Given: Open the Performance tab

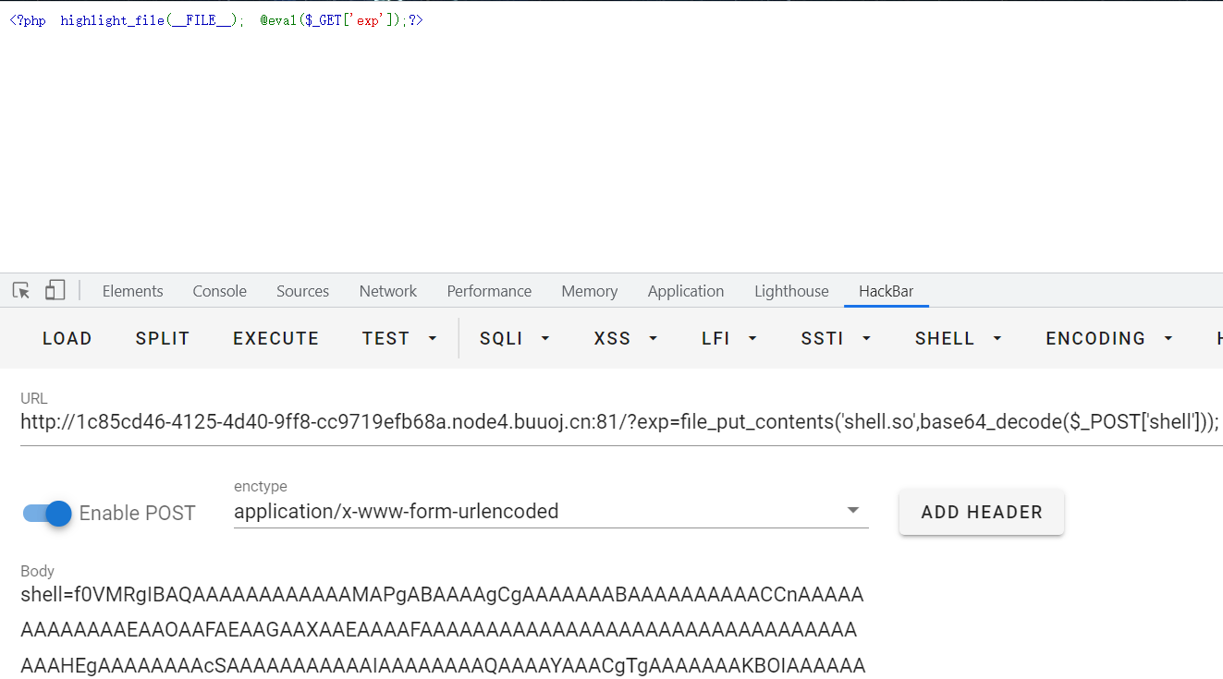Looking at the screenshot, I should (x=489, y=291).
